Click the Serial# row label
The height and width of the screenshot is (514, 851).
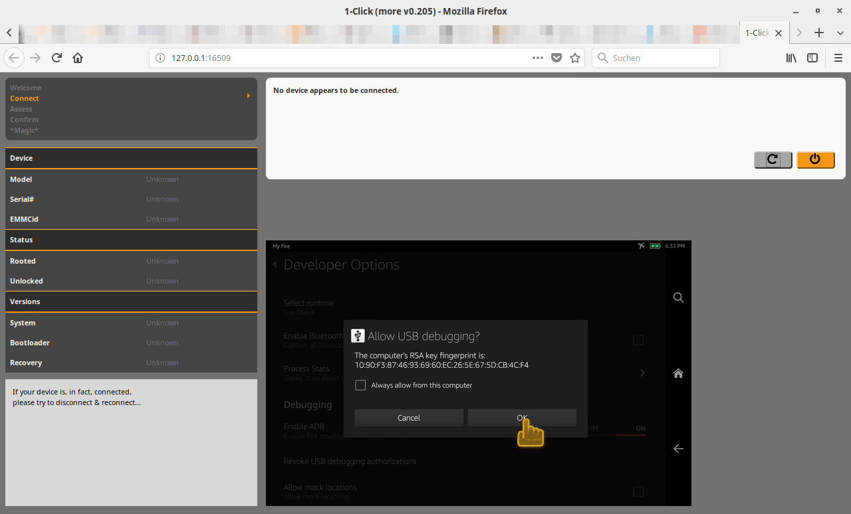point(22,199)
